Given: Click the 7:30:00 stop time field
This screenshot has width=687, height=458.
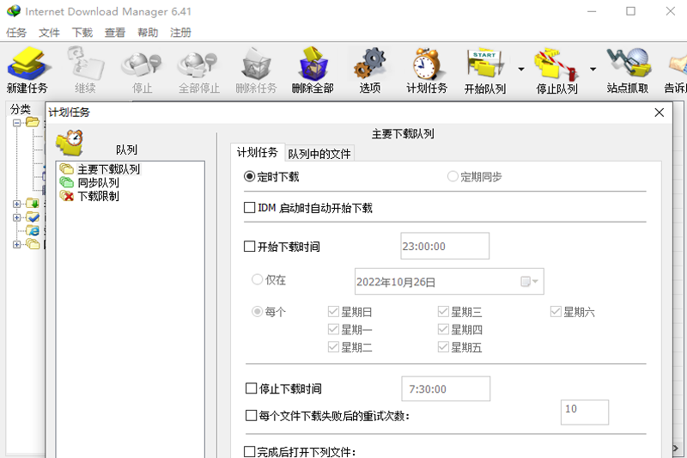Looking at the screenshot, I should 445,389.
